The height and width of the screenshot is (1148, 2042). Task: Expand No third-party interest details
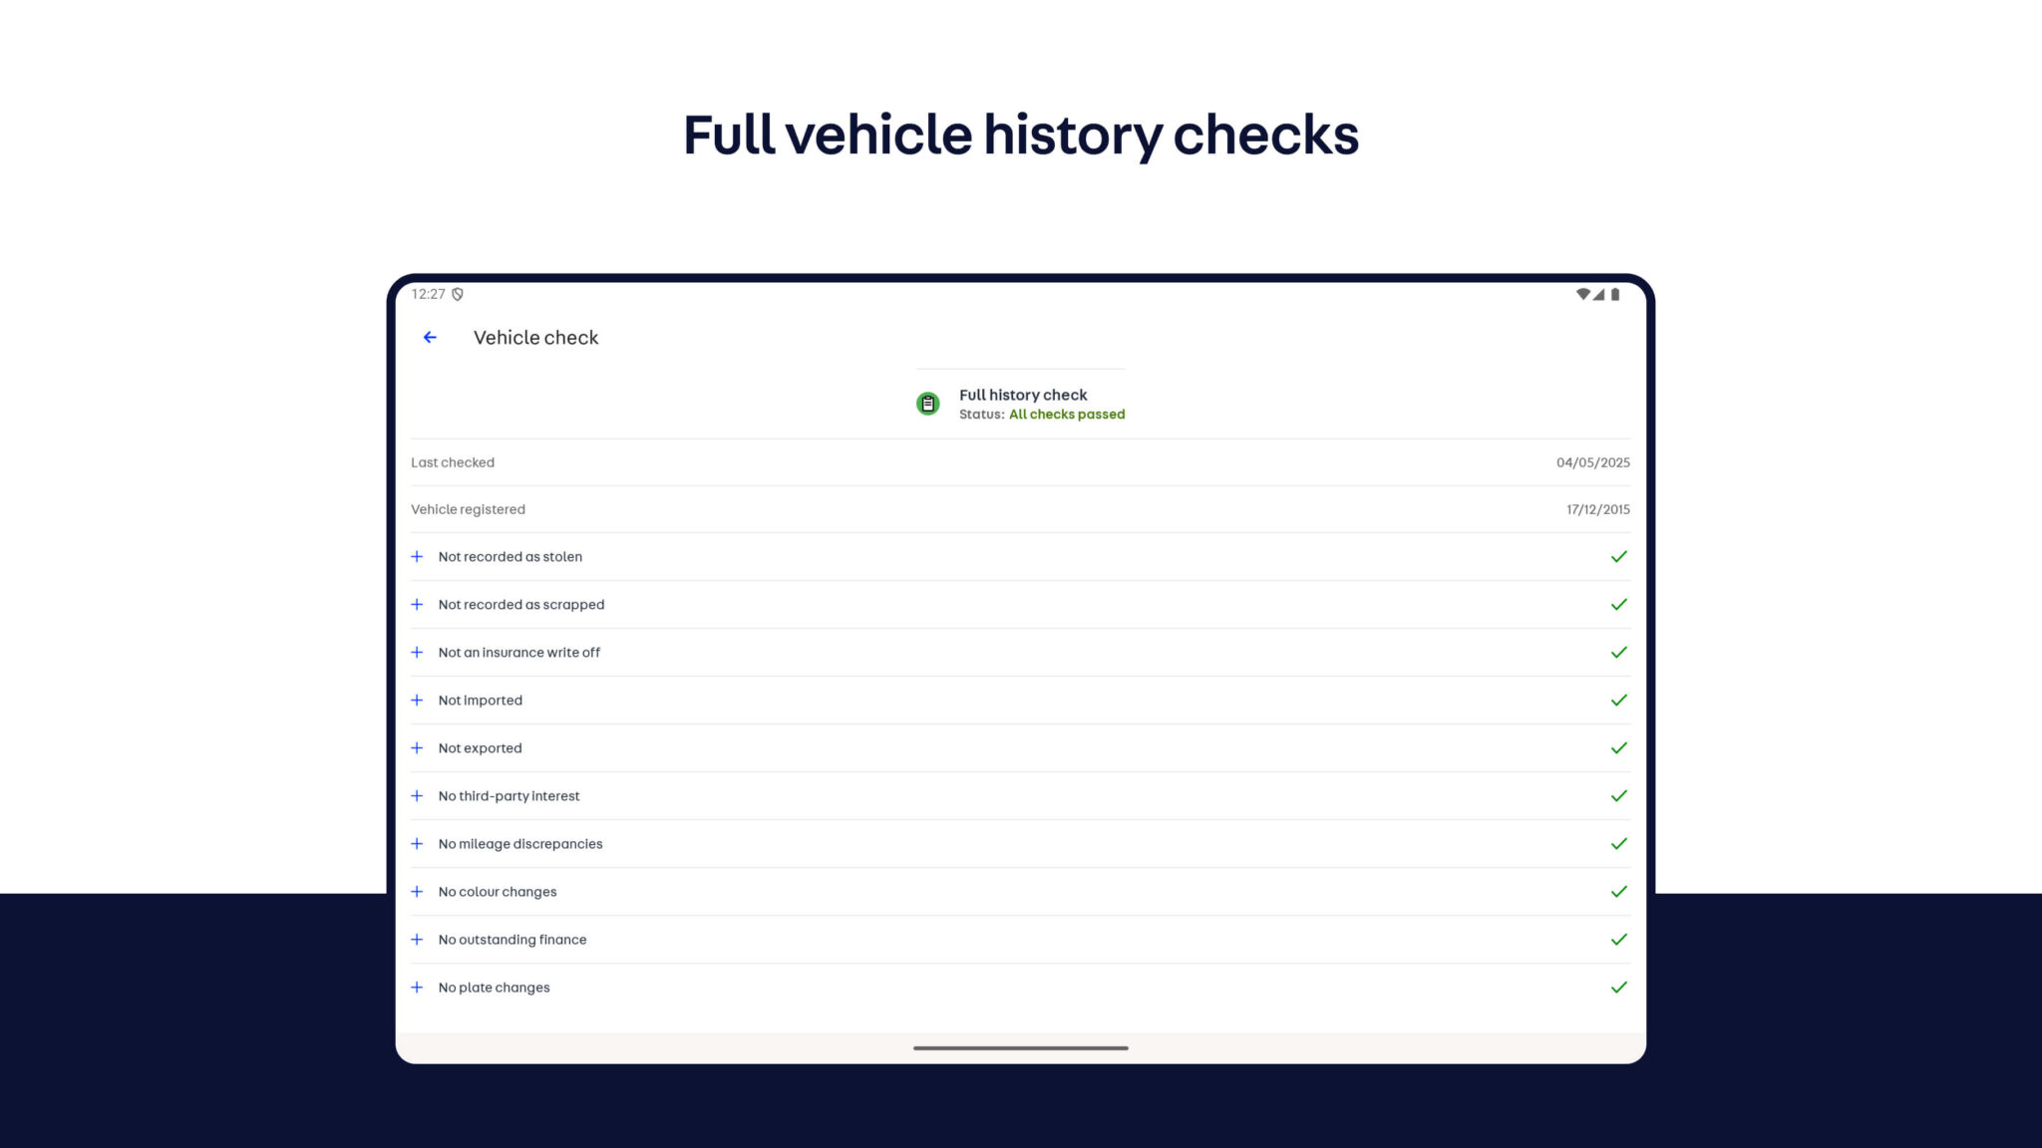point(417,795)
